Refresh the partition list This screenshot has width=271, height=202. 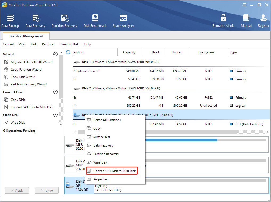click(x=68, y=52)
